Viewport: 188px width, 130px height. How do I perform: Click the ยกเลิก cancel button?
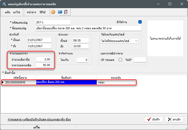[x=174, y=119]
